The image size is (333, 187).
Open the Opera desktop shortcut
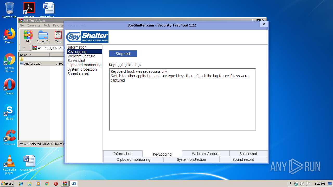coord(9,87)
